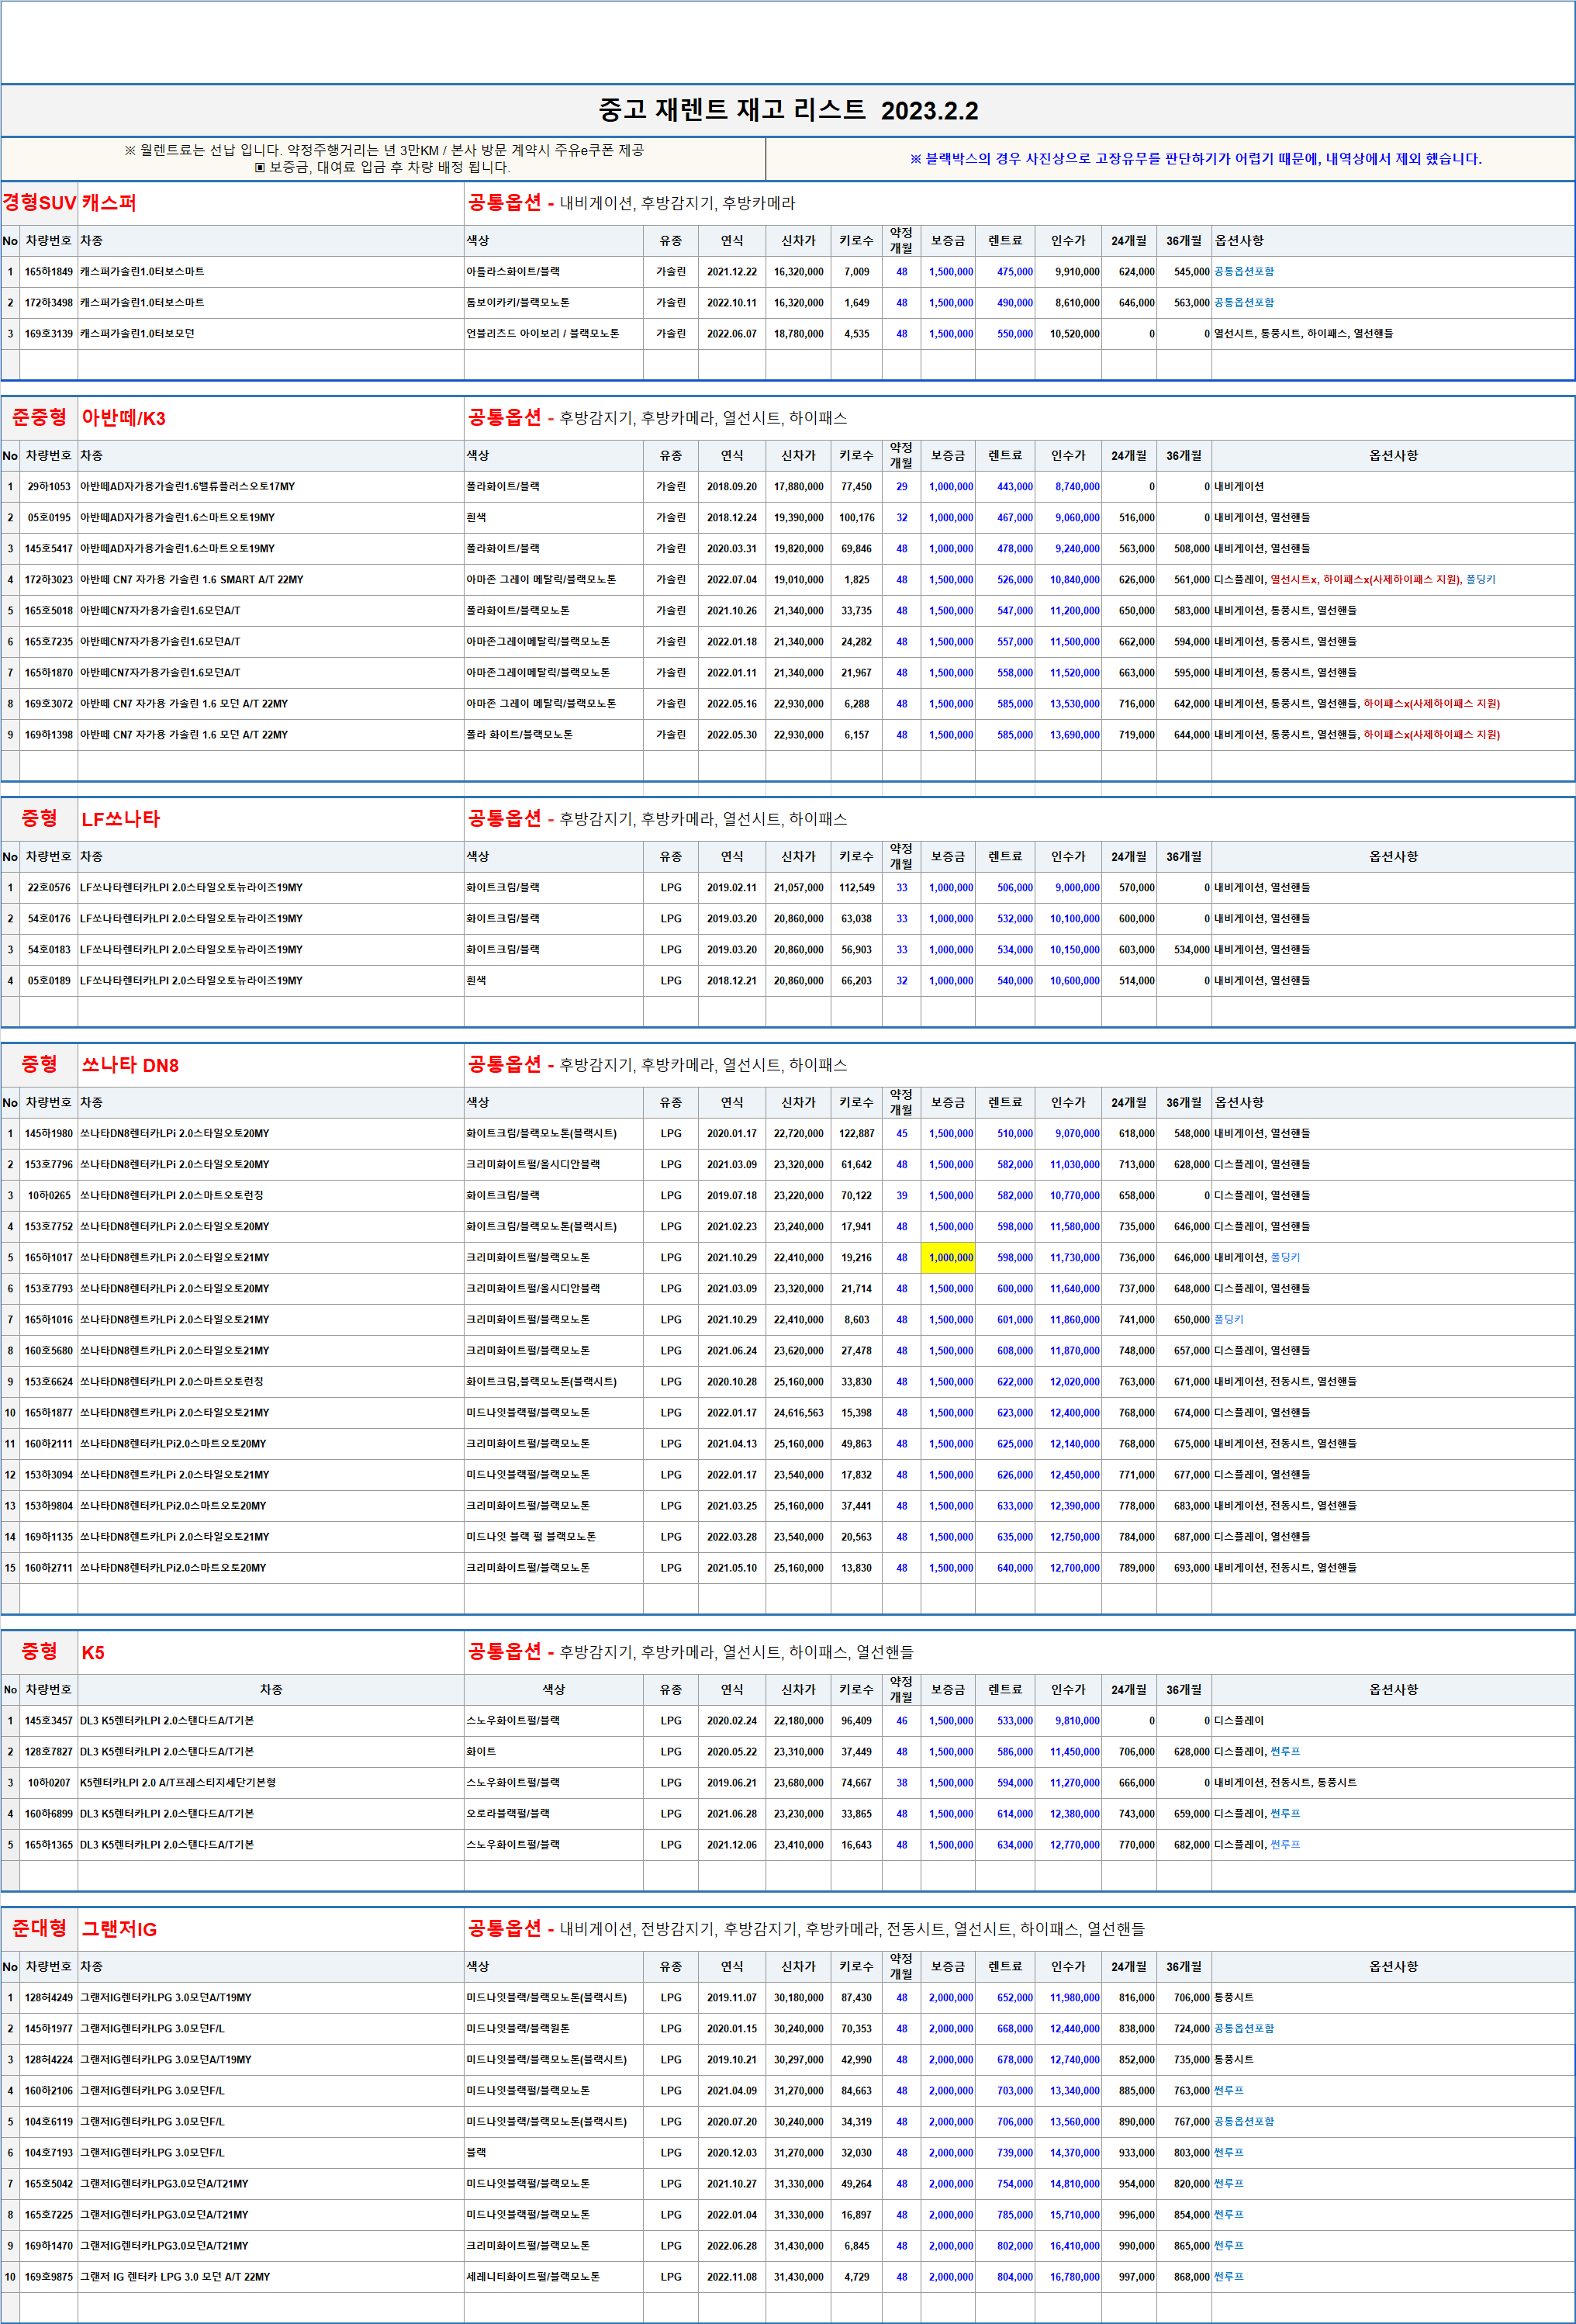Select the '톰보이카키/블랙모노톤' color cell

(554, 303)
